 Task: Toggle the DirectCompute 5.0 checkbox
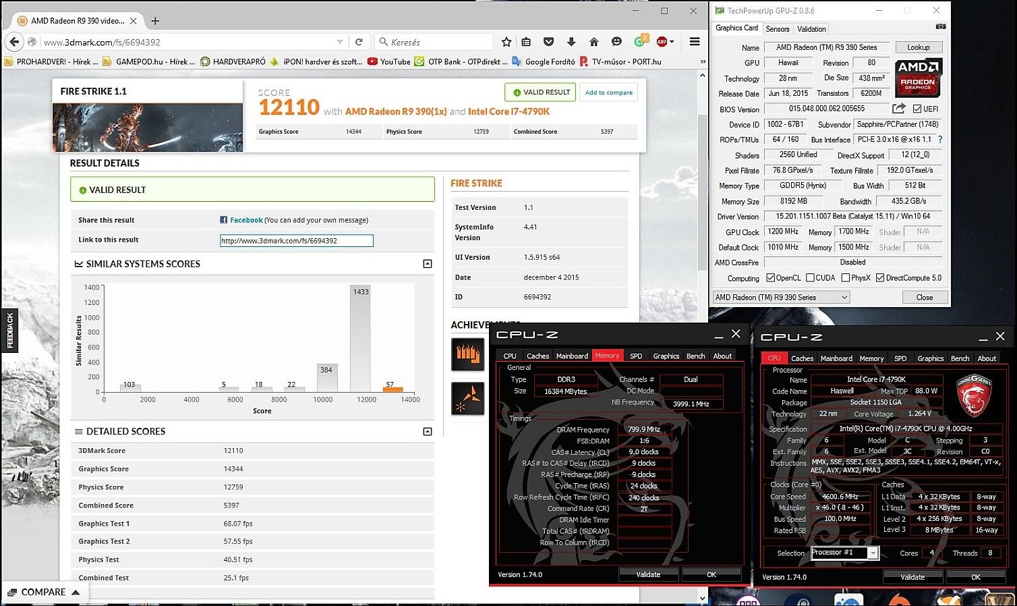pos(880,278)
